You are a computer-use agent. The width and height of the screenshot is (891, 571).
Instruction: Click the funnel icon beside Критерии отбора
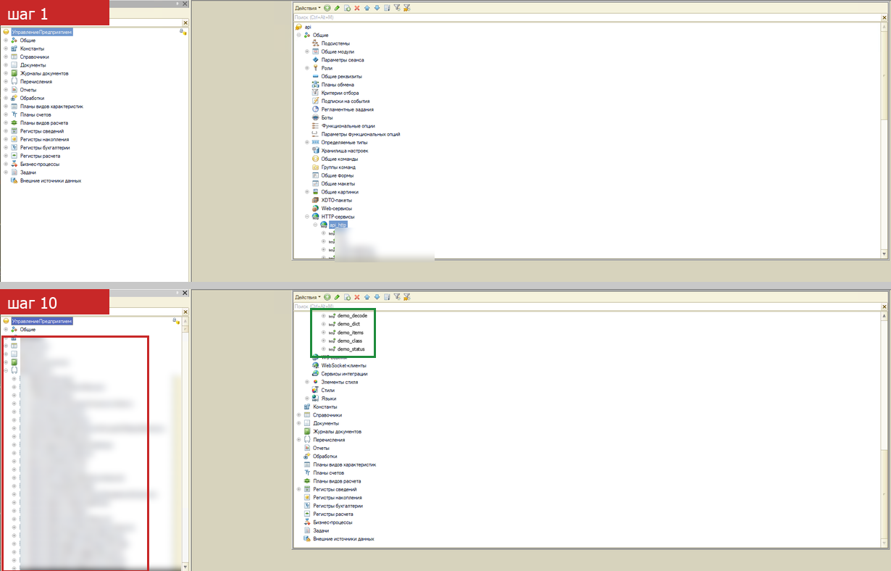(x=315, y=93)
